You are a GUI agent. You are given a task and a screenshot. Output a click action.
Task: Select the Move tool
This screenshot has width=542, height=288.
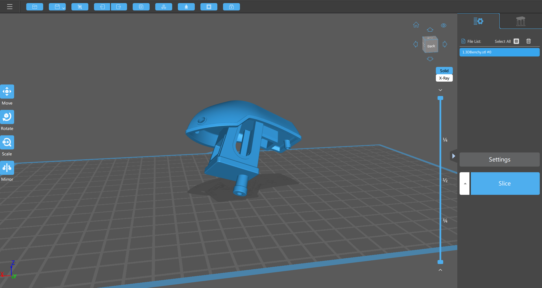(7, 92)
